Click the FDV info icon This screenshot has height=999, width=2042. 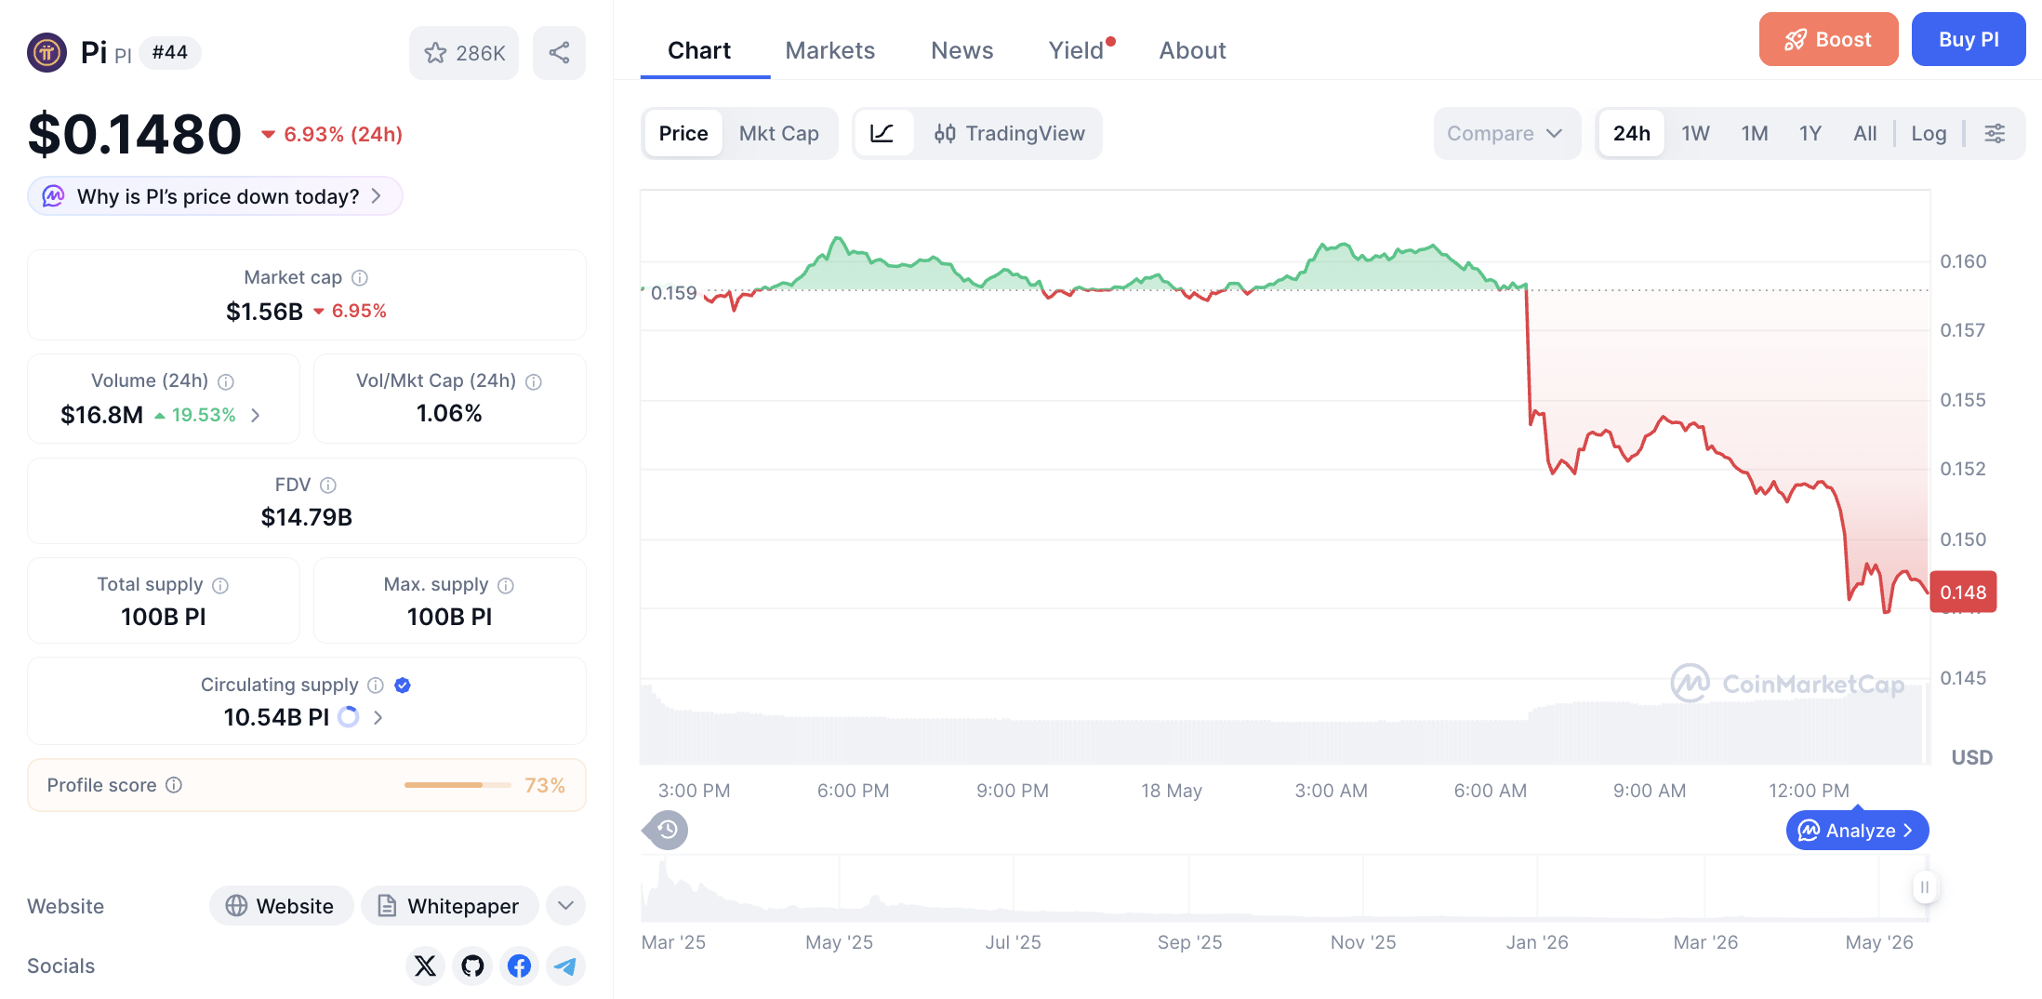click(328, 486)
